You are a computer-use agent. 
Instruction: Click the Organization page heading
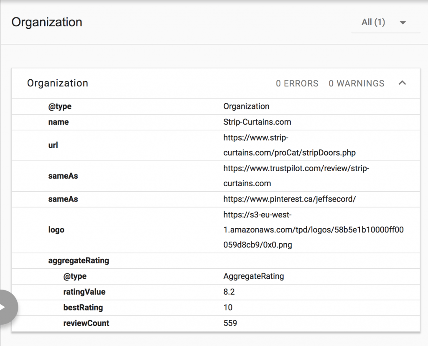pyautogui.click(x=47, y=22)
